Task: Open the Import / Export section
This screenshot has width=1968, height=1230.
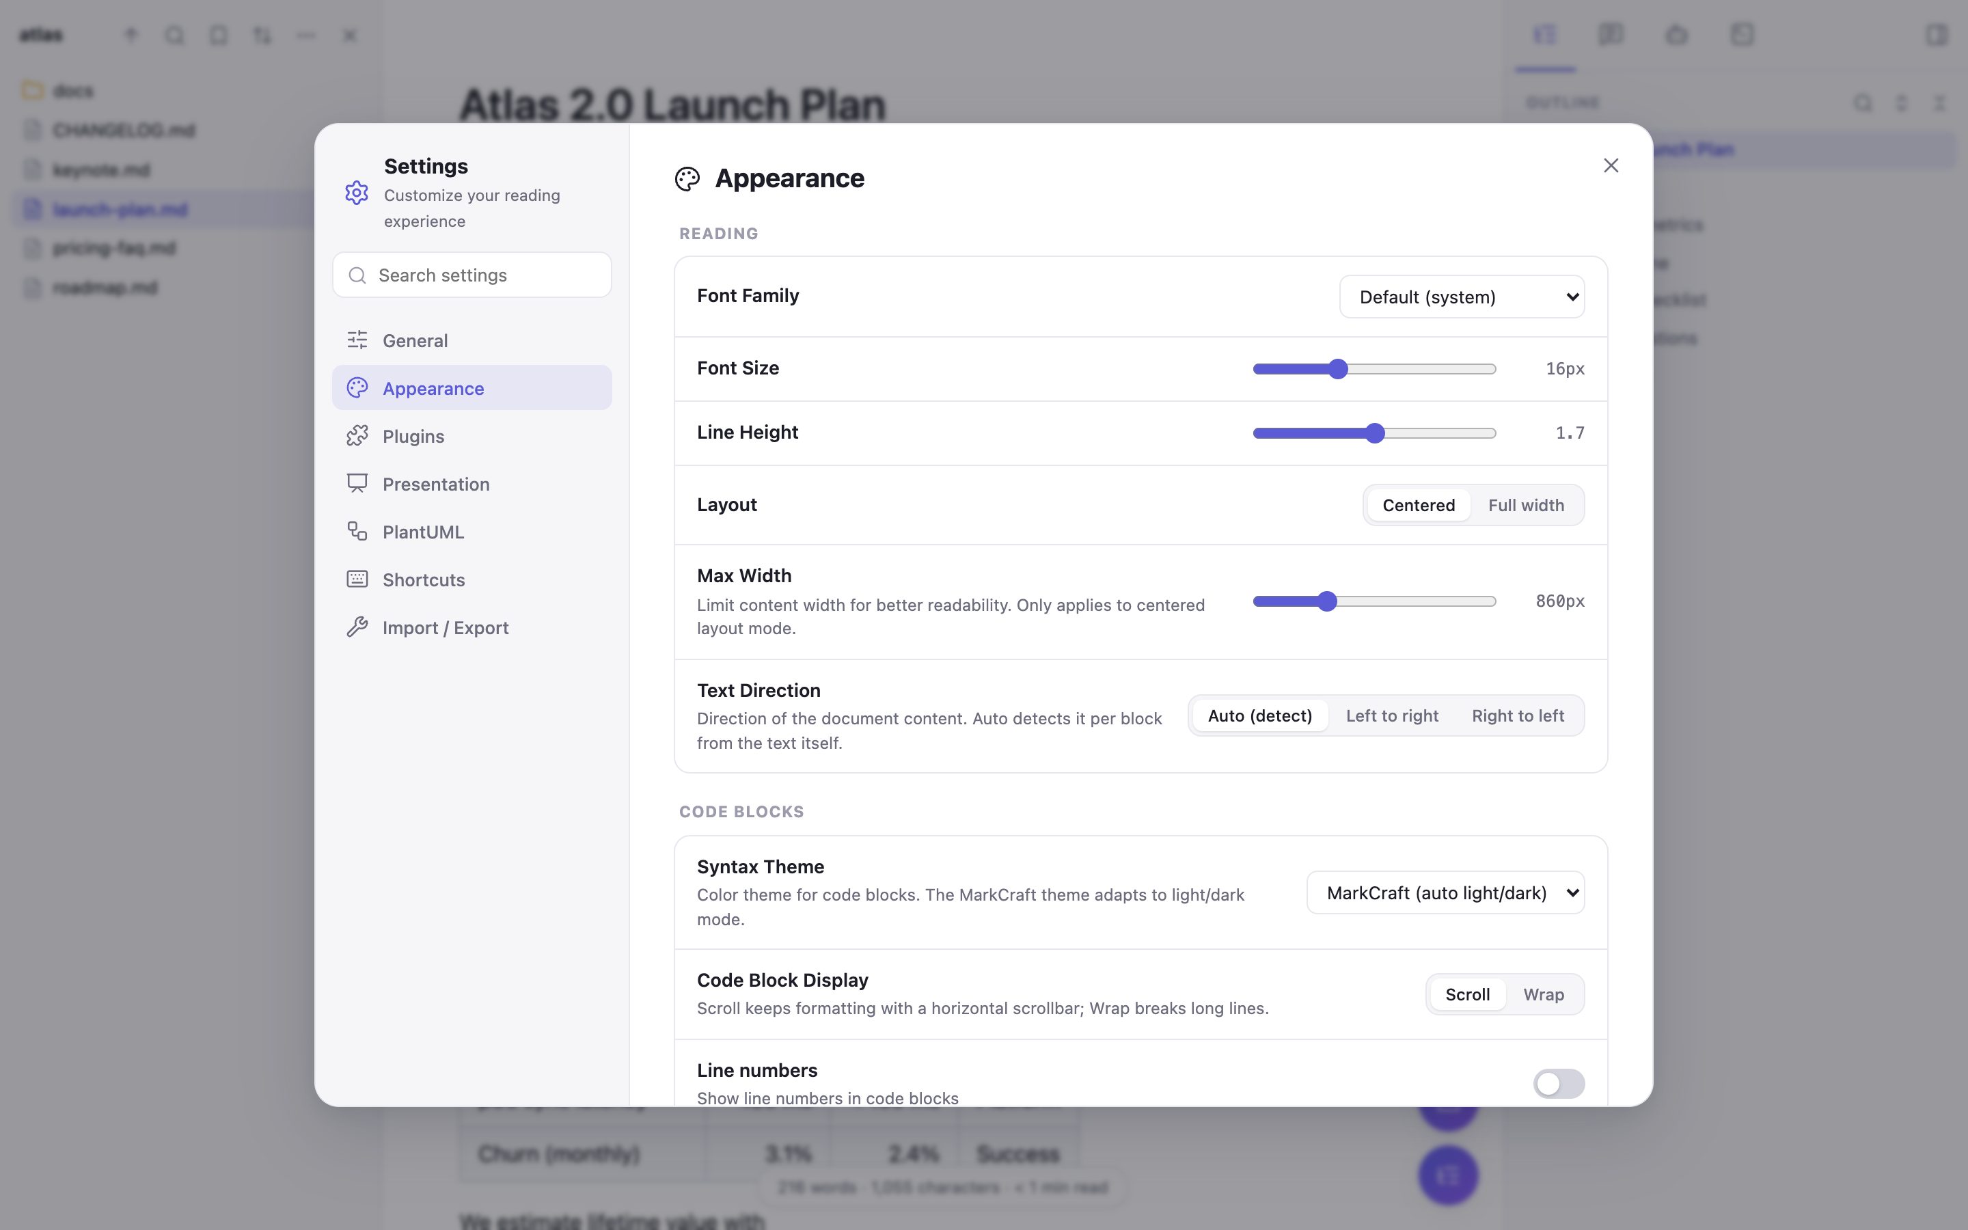Action: tap(471, 627)
